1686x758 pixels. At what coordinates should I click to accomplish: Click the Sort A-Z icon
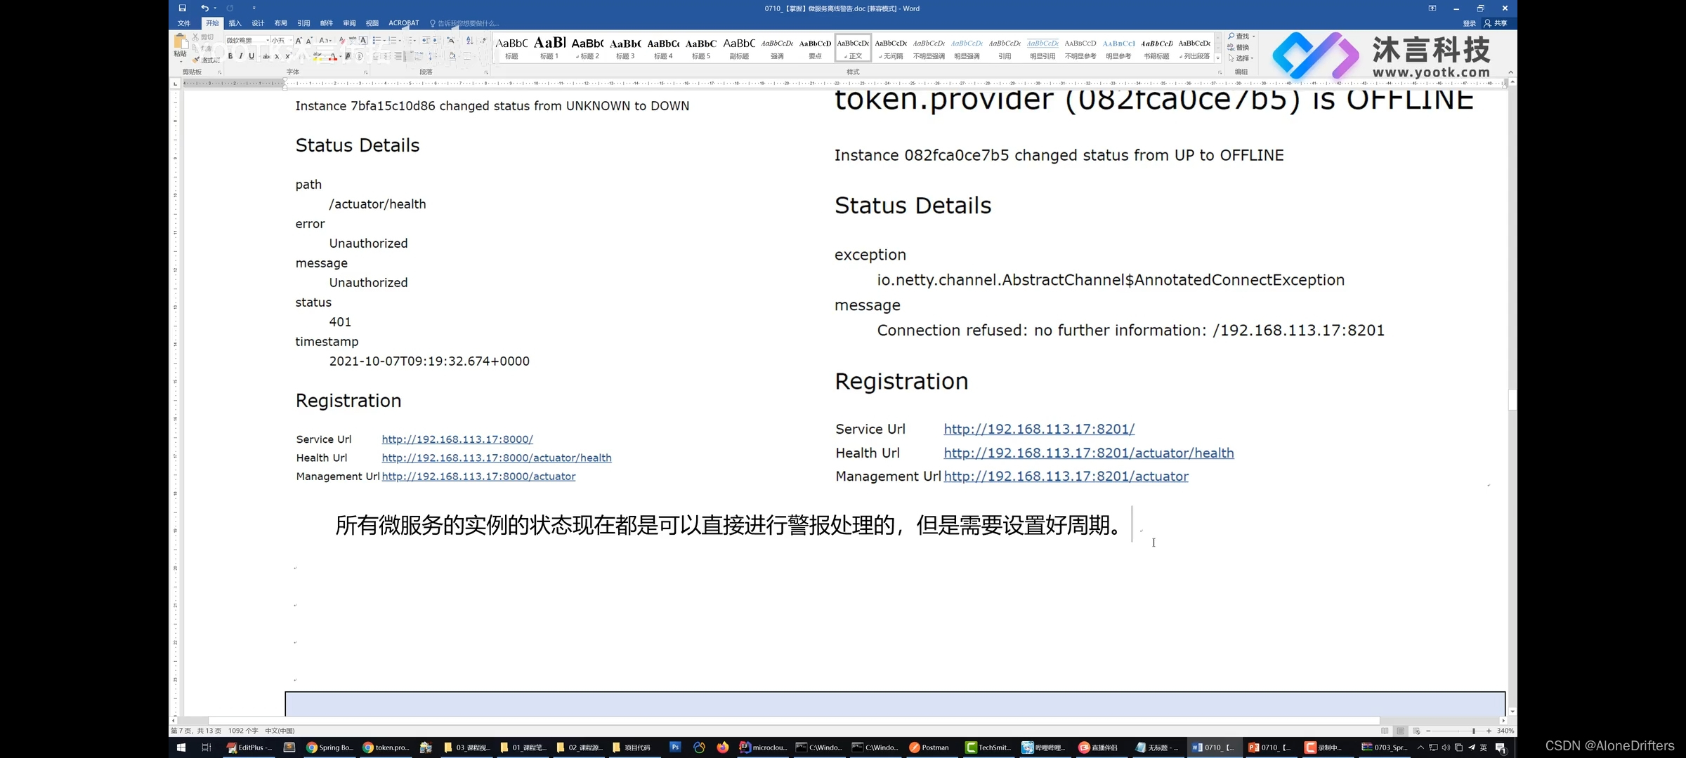(x=469, y=41)
